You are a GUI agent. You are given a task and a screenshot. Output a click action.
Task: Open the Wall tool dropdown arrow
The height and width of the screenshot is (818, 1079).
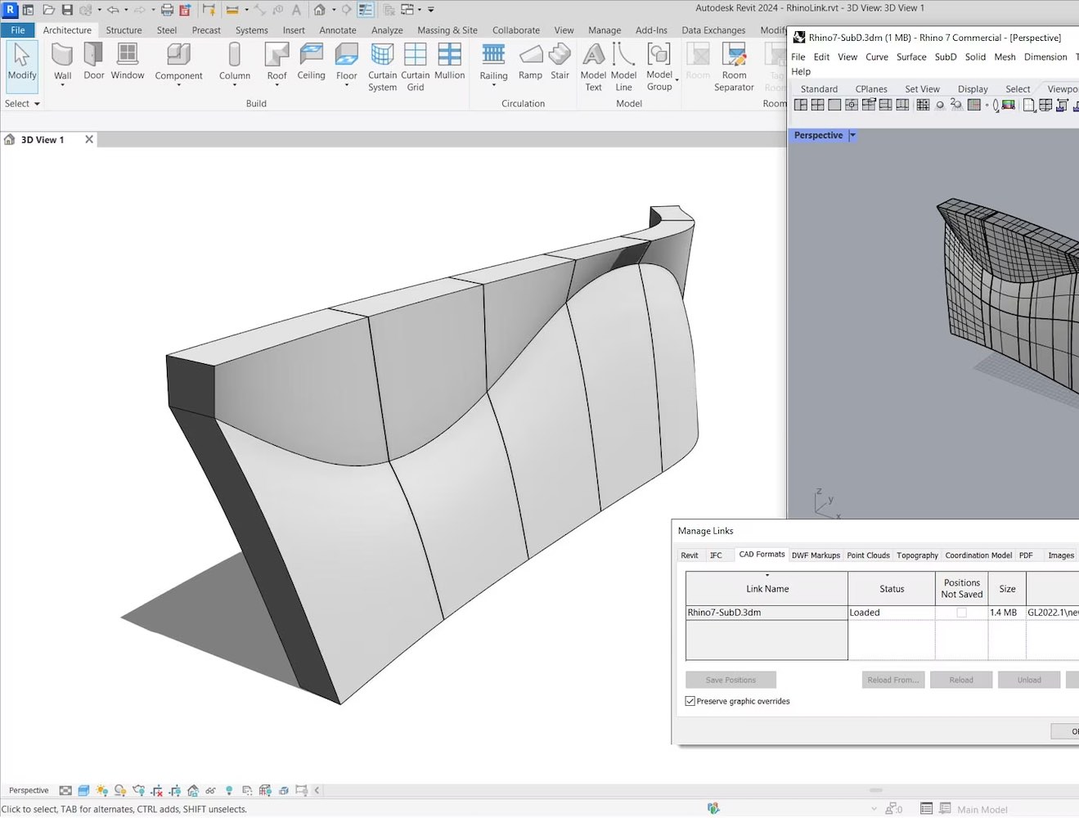pos(62,85)
